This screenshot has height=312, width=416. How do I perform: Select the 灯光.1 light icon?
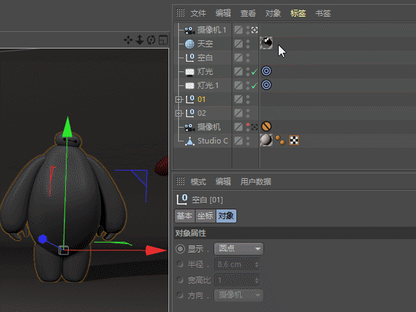[189, 85]
